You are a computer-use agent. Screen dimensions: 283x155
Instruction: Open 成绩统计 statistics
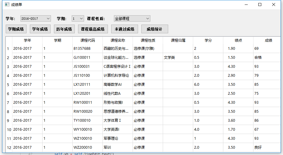click(x=155, y=29)
